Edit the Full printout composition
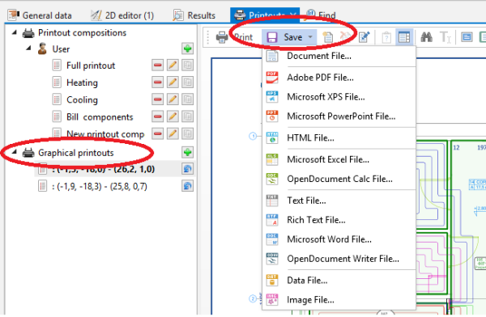The image size is (486, 317). (173, 66)
